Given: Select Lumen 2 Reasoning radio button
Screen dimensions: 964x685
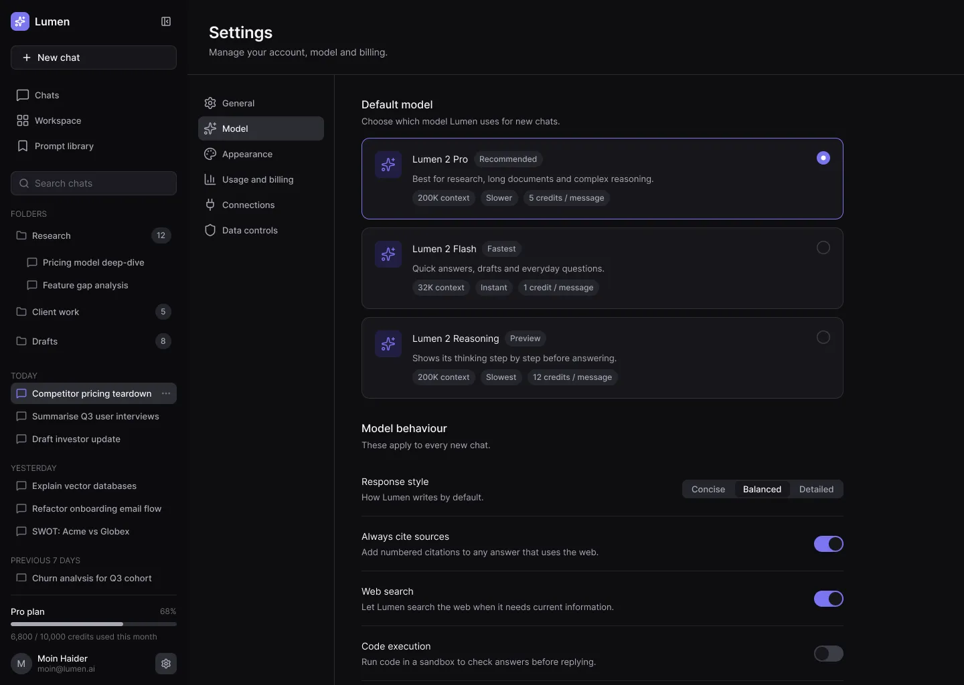Looking at the screenshot, I should pos(823,337).
